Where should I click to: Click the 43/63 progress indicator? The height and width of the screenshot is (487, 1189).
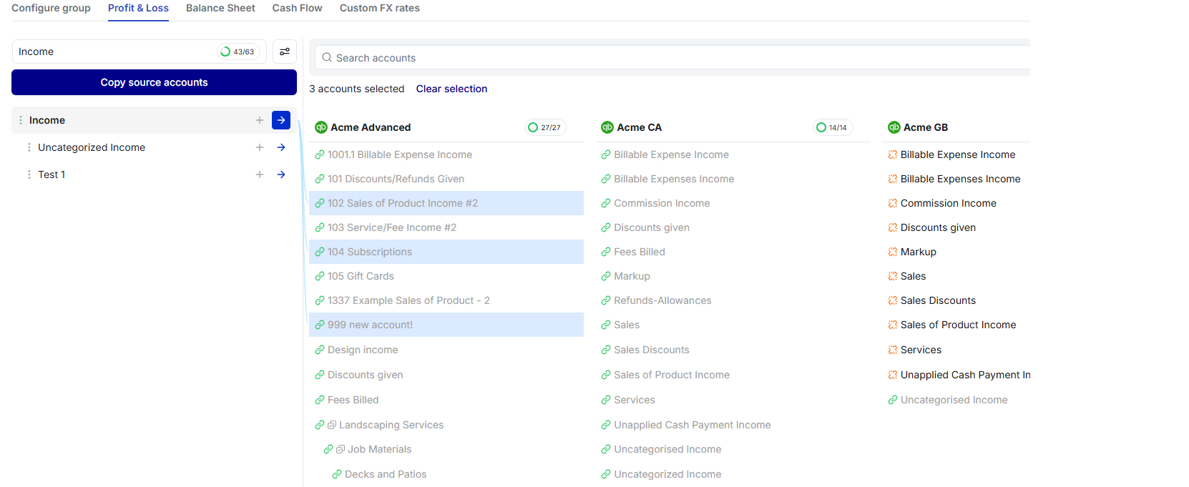click(x=238, y=51)
